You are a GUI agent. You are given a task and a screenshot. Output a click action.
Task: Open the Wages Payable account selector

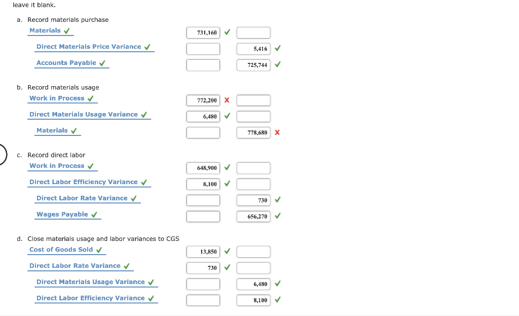click(62, 214)
